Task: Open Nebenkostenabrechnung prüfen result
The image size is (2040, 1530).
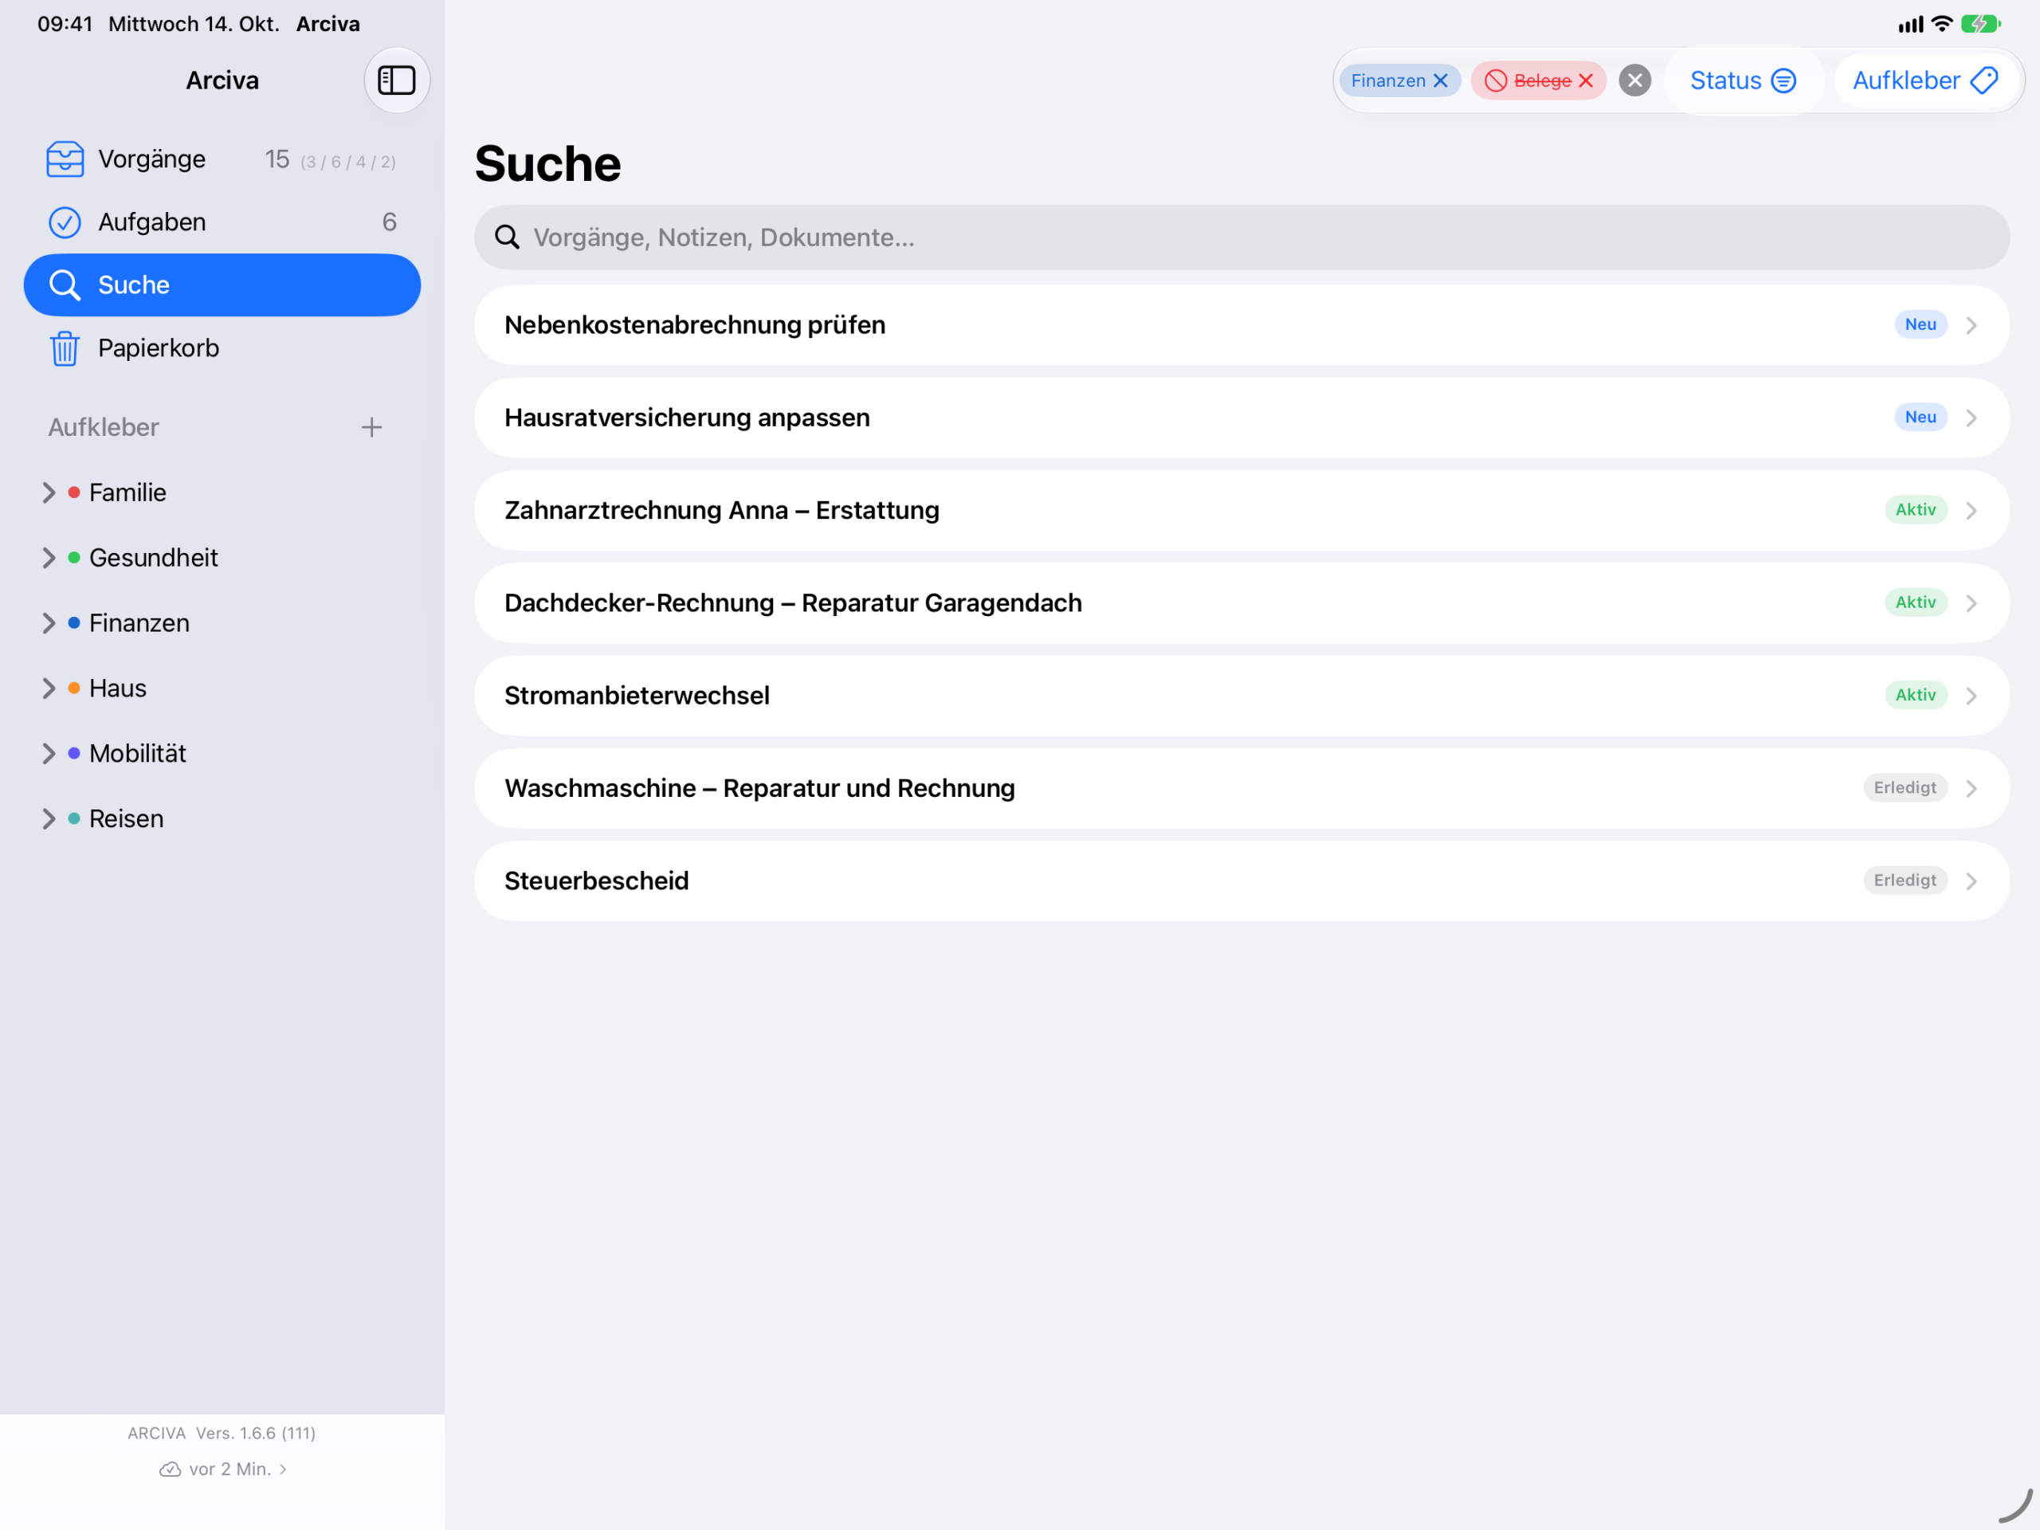Action: (x=1242, y=324)
